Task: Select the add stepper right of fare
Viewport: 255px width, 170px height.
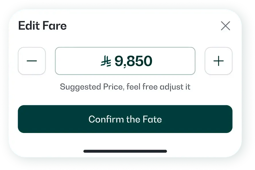Action: [x=218, y=61]
